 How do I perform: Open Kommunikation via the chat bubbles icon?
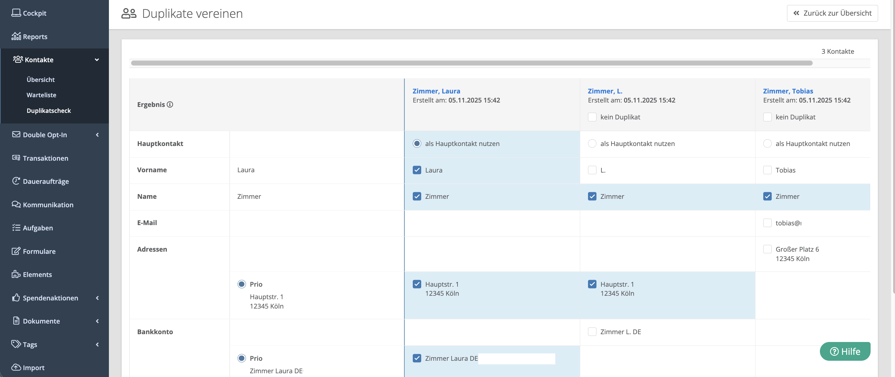click(16, 204)
